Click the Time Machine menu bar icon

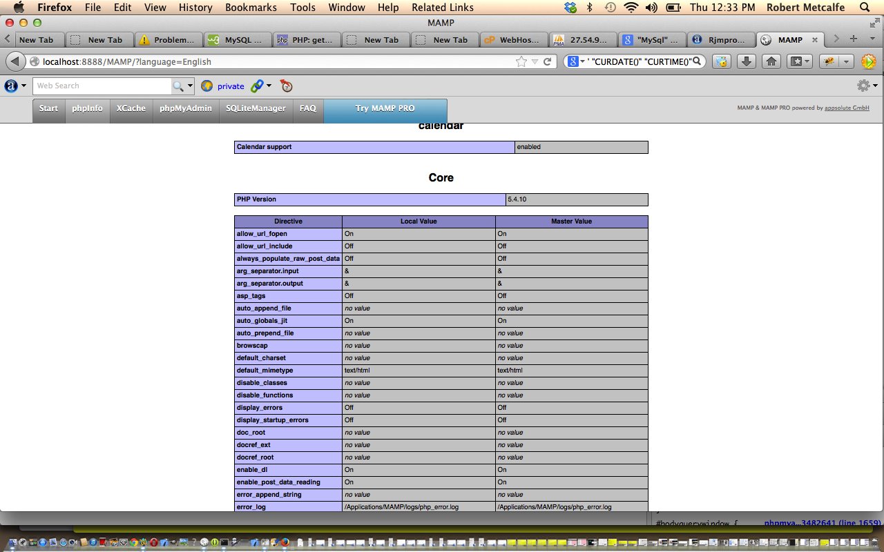point(610,8)
